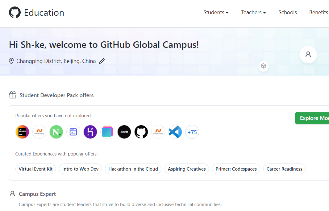Open the Benefits nav item
Image resolution: width=329 pixels, height=211 pixels.
[x=319, y=12]
